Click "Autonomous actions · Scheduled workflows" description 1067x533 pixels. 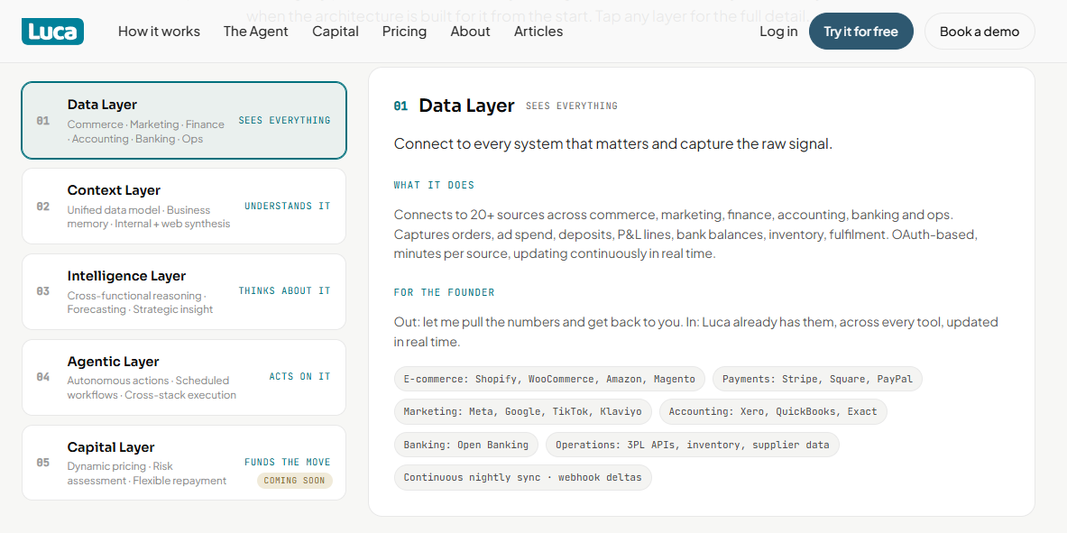152,388
